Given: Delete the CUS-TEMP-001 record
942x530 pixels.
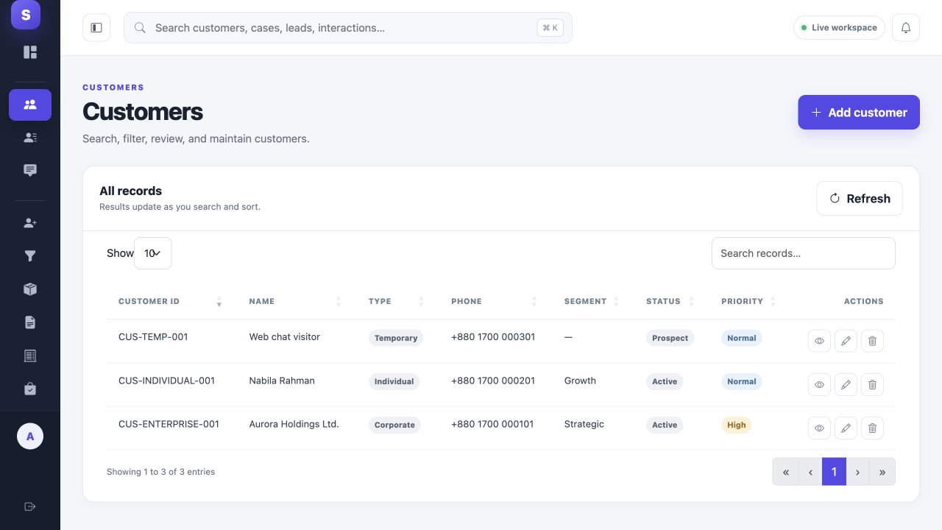Looking at the screenshot, I should 872,341.
